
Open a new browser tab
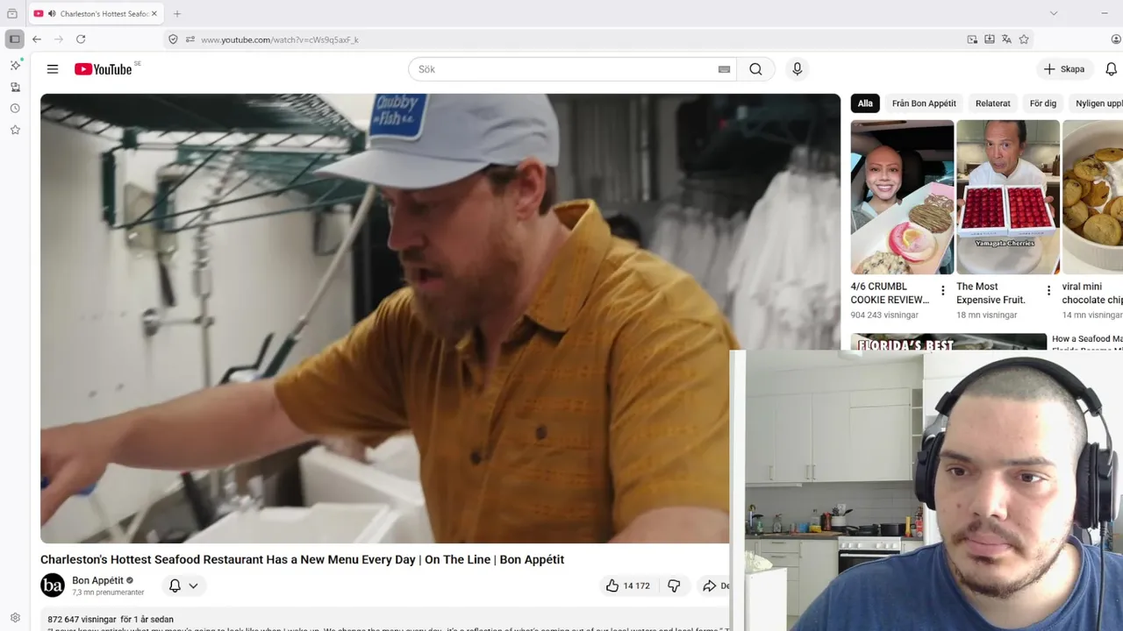177,14
